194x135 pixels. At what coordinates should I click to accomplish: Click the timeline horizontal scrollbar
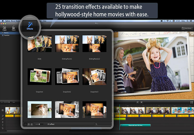(38, 131)
